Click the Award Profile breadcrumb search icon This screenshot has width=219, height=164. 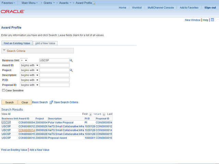(x=94, y=3)
